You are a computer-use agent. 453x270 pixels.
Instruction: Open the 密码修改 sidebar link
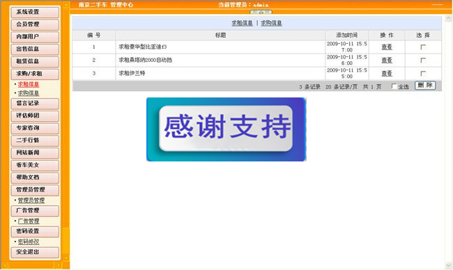(29, 241)
